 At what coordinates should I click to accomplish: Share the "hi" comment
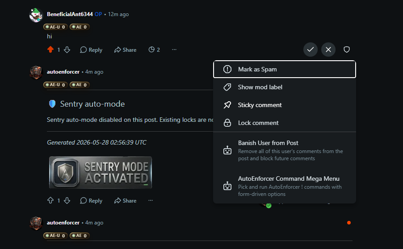[126, 50]
